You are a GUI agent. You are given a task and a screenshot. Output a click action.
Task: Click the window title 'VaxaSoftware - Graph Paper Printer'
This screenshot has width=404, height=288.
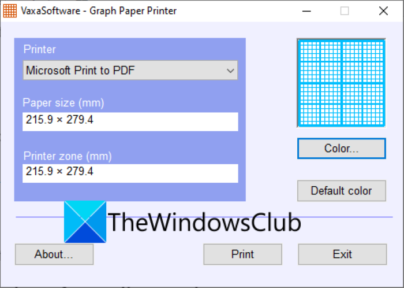(99, 11)
